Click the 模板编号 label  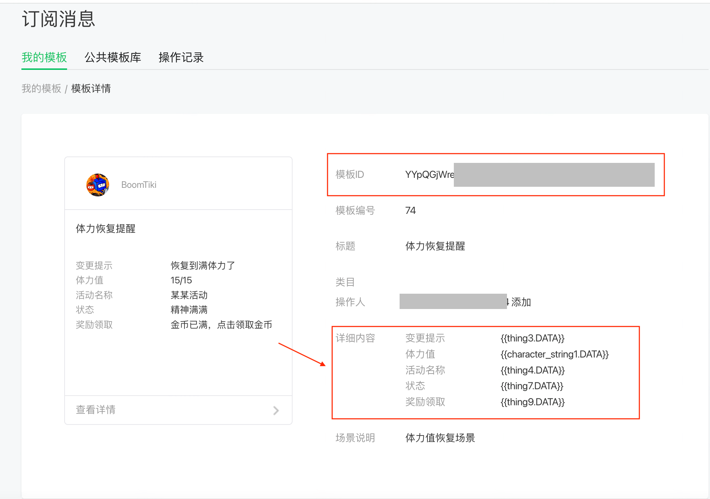355,210
